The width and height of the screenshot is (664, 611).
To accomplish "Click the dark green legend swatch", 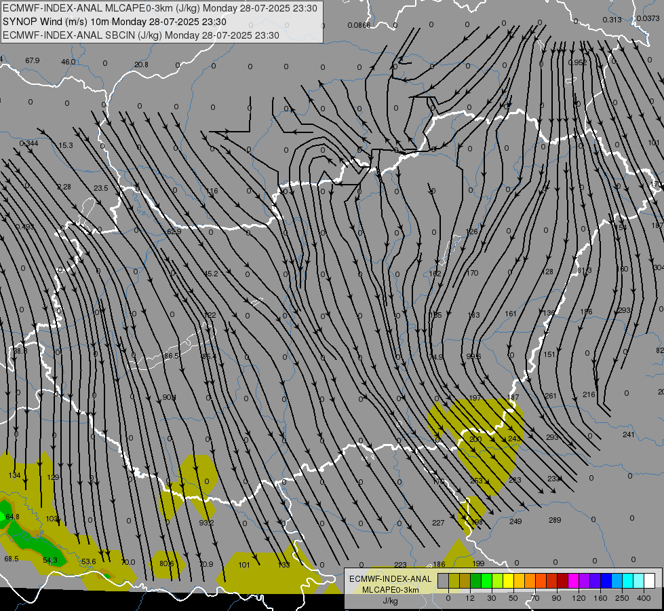I will pyautogui.click(x=476, y=581).
